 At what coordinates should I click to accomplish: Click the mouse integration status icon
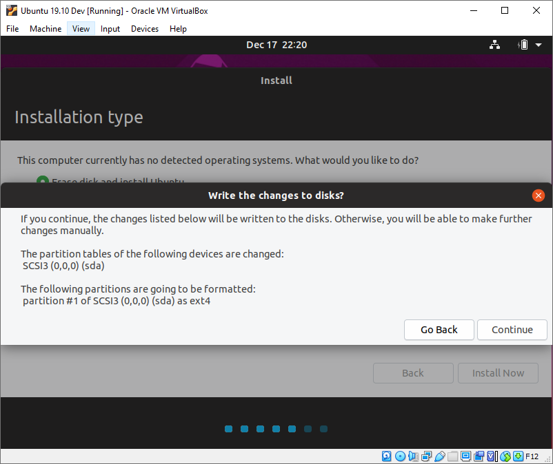(505, 456)
